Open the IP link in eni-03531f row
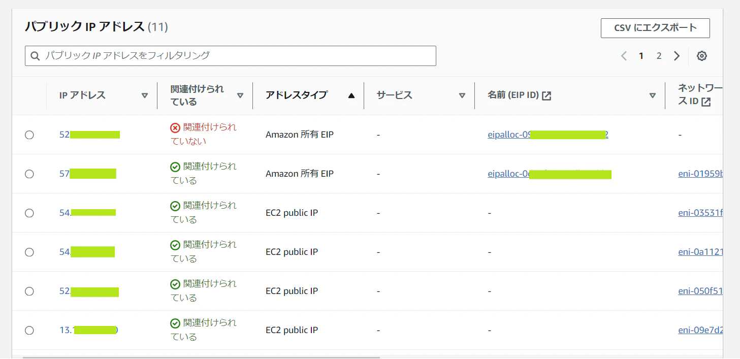740x359 pixels. pyautogui.click(x=87, y=213)
